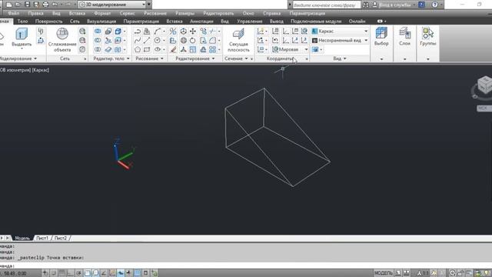Click the annotation scale 1:1 button

pos(423,273)
